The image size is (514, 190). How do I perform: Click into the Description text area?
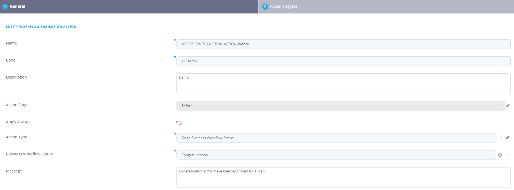(343, 84)
